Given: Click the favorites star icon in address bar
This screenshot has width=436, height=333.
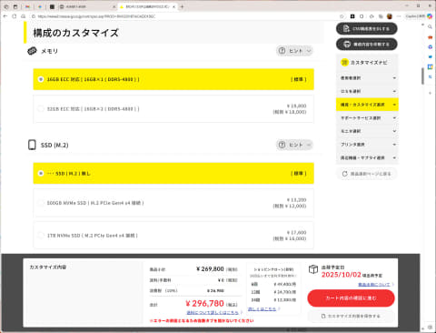Looking at the screenshot, I should (x=342, y=16).
